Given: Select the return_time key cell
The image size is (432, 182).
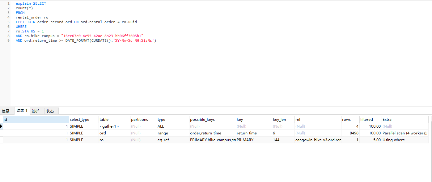Looking at the screenshot, I should (247, 133).
